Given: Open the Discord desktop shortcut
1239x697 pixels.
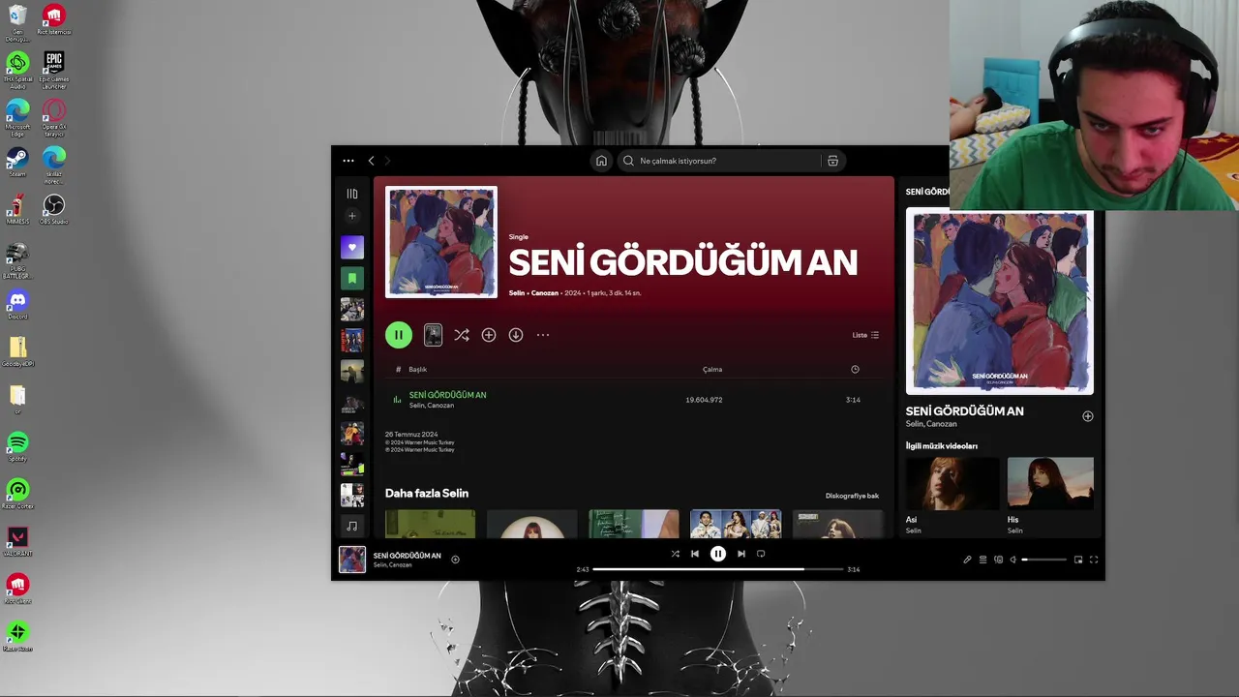Looking at the screenshot, I should point(17,305).
